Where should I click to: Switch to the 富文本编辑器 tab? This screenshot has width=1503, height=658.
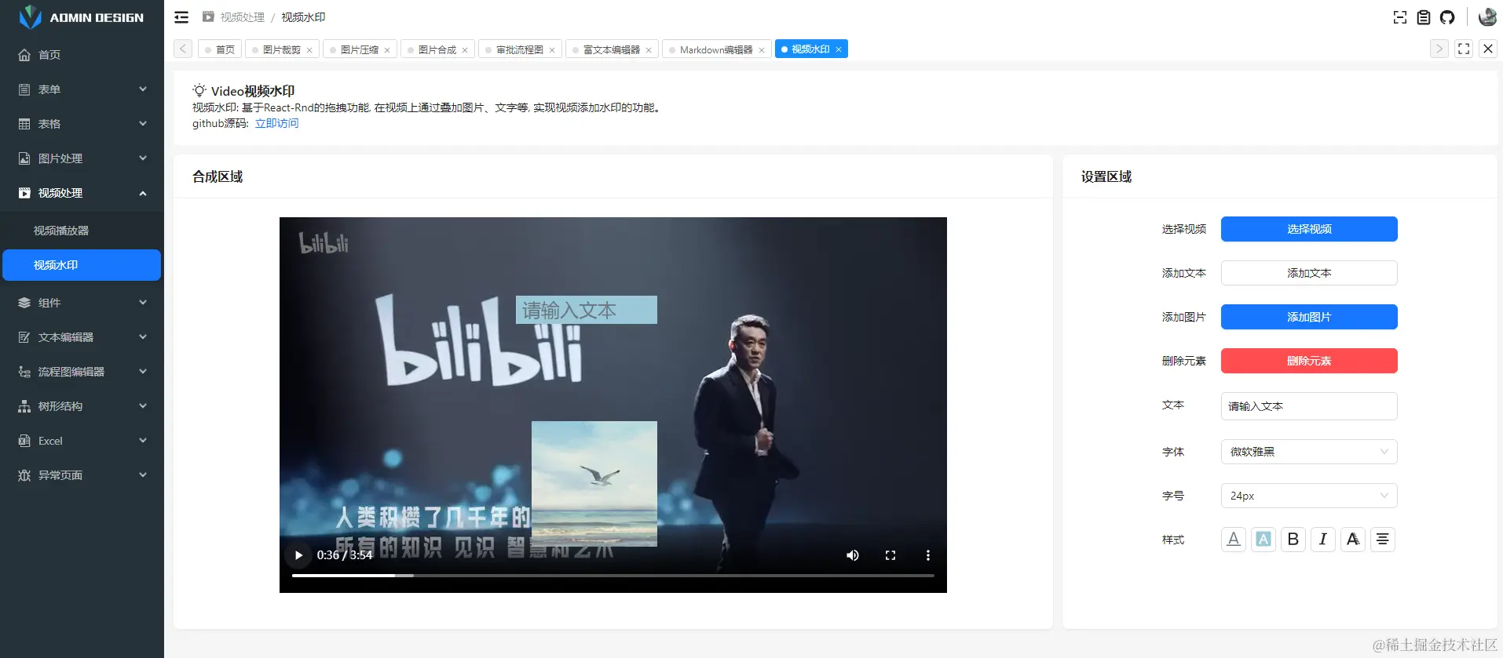(611, 49)
